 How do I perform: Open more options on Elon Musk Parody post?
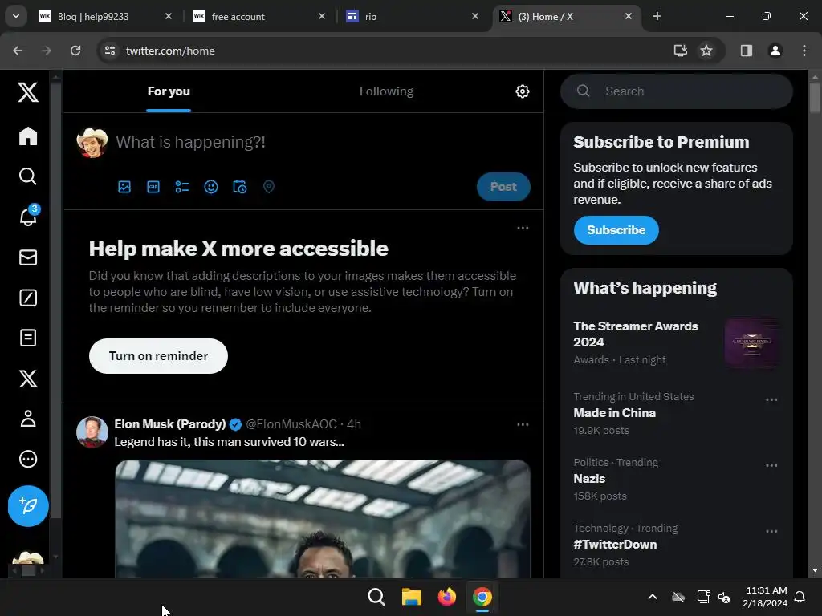(x=523, y=424)
